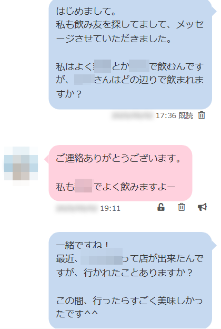Viewport: 221px width, 329px height.
Task: Click the blurred date beside 19:11
Action: 76,208
